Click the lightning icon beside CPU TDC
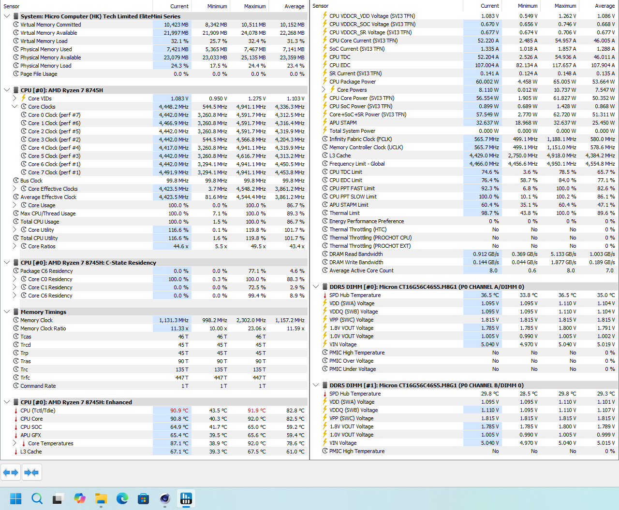 click(x=325, y=57)
